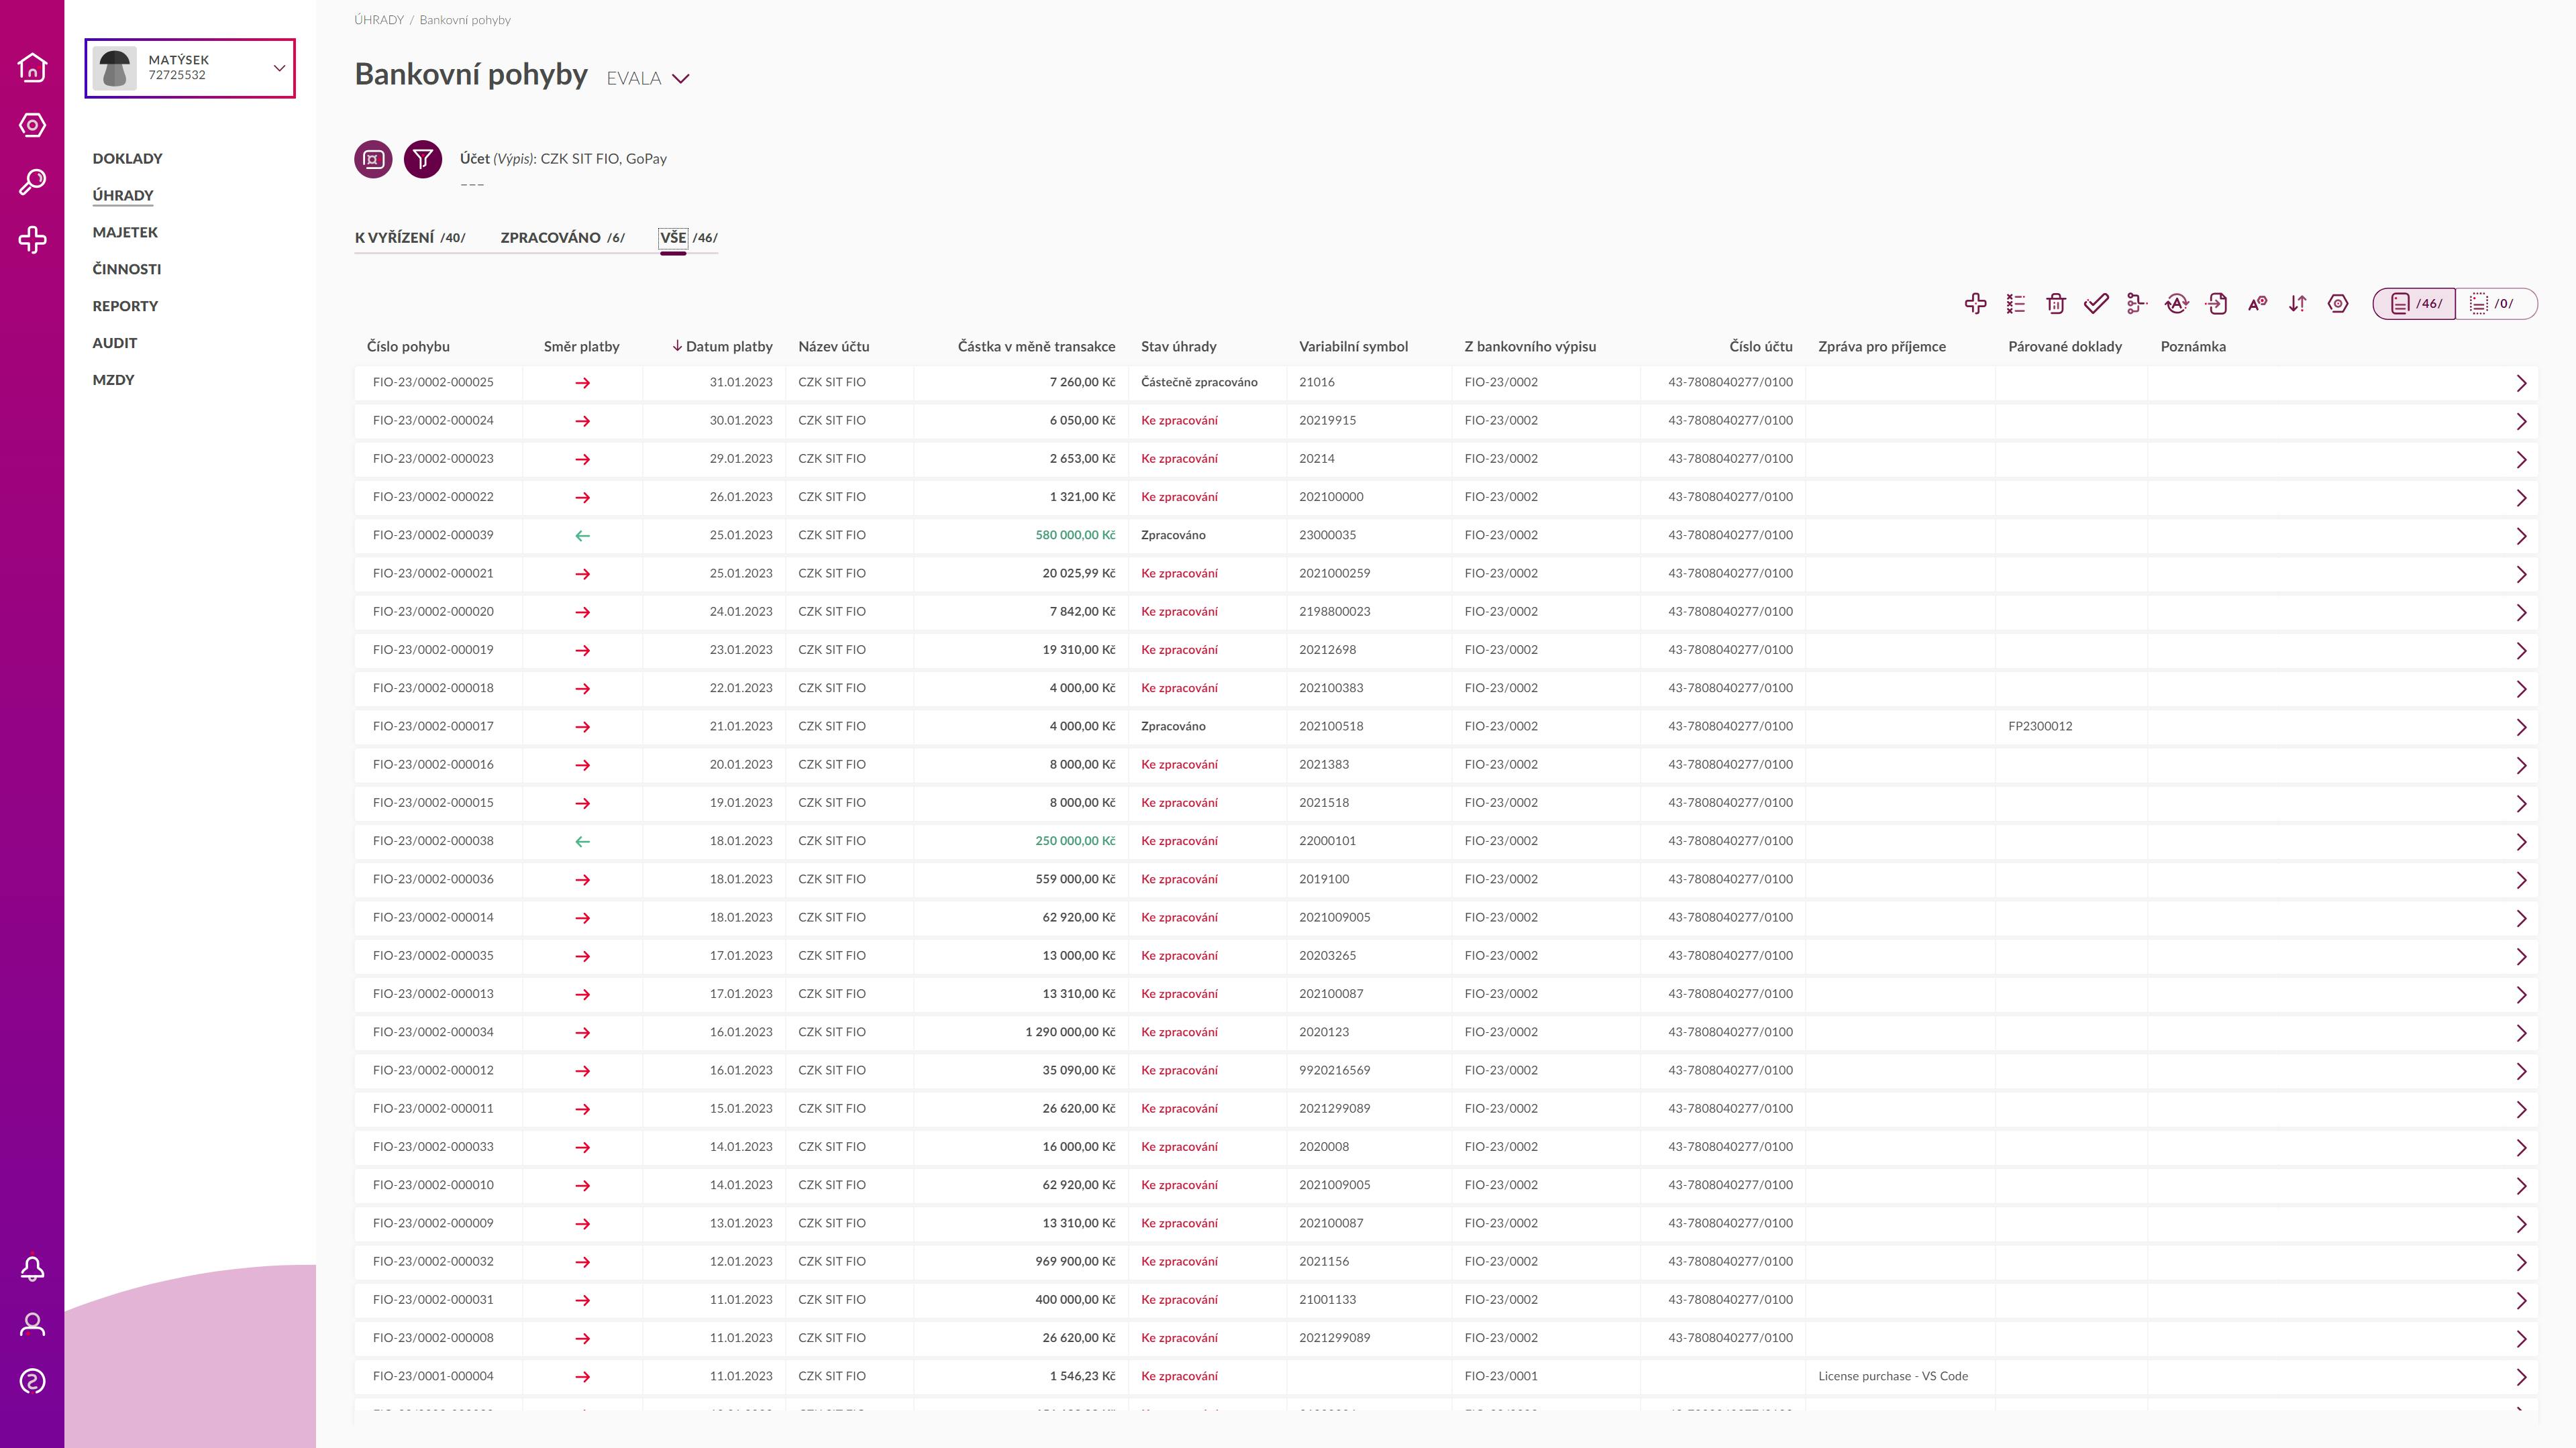Click green incoming arrow in row FIO-23/0002-000039
This screenshot has height=1448, width=2576.
583,536
